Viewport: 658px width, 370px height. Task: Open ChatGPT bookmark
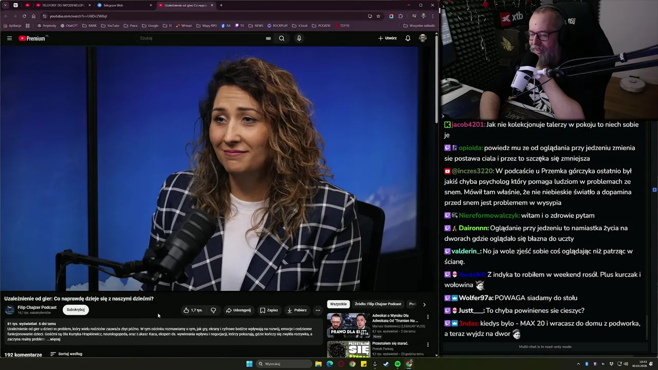pos(69,26)
